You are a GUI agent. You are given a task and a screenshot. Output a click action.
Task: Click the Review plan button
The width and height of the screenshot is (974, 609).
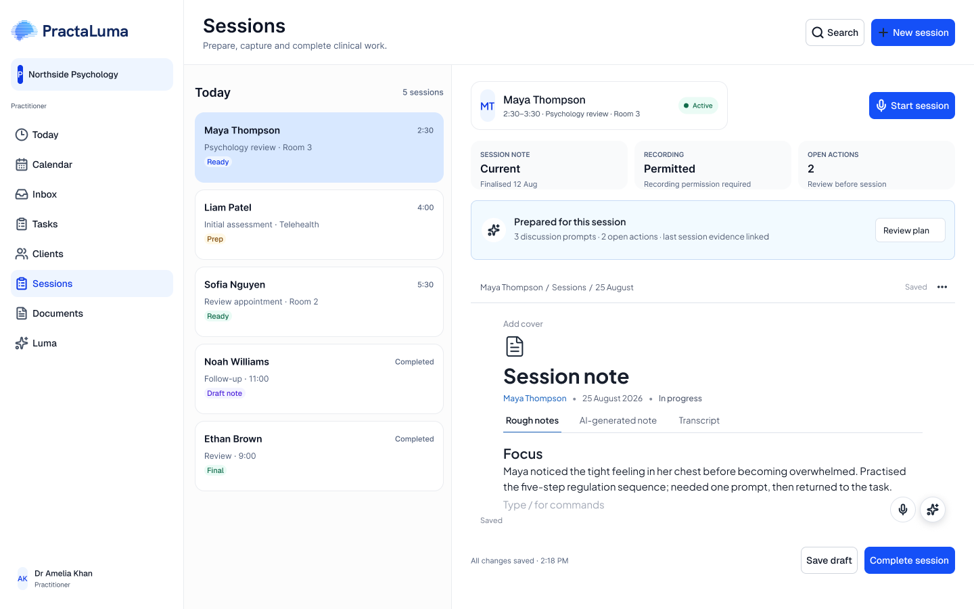[x=910, y=230]
